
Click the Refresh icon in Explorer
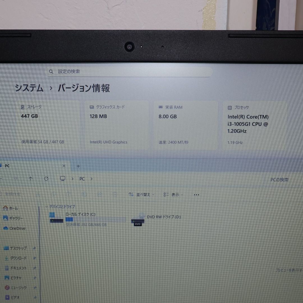click(46, 179)
